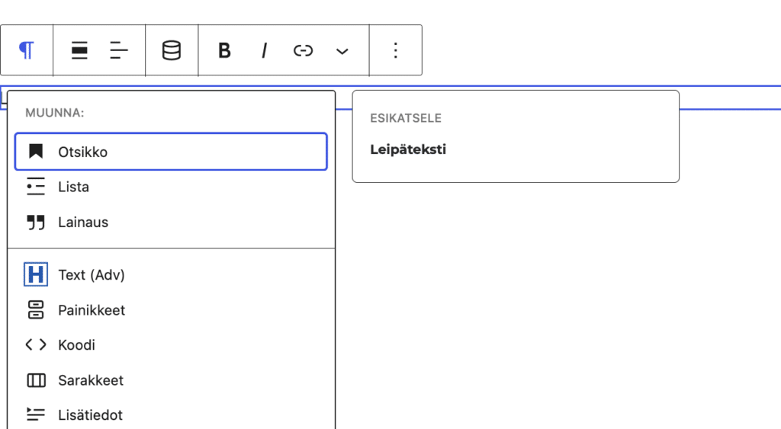The height and width of the screenshot is (429, 781).
Task: Click the quotation marks icon for Lainaus
Action: (x=36, y=223)
